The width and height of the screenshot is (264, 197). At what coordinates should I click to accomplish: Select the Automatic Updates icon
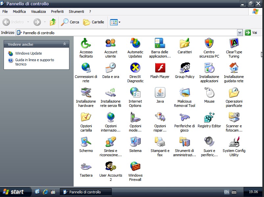click(135, 48)
